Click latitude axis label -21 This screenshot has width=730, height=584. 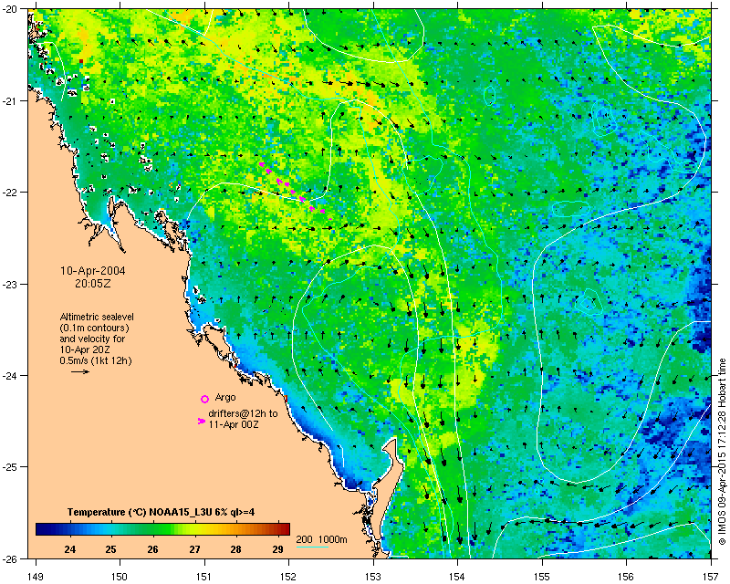pyautogui.click(x=10, y=101)
